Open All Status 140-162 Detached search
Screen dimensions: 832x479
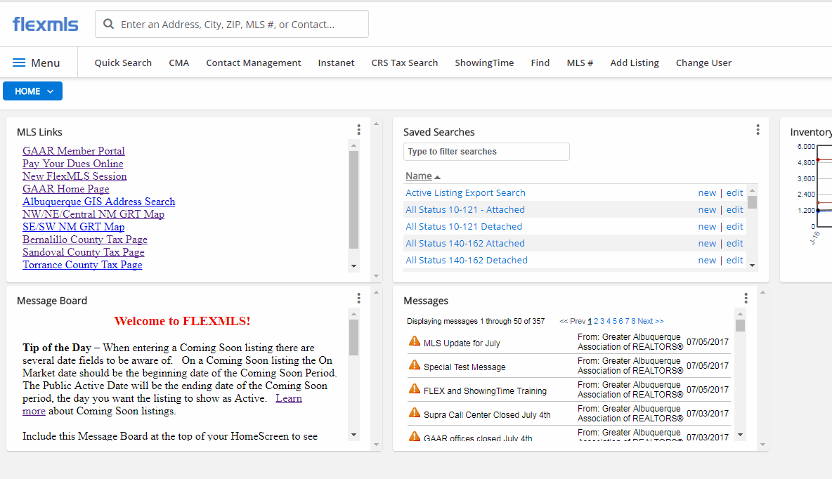pyautogui.click(x=467, y=261)
